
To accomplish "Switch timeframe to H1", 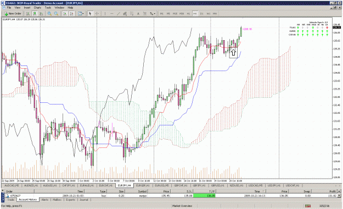I will tap(188, 14).
